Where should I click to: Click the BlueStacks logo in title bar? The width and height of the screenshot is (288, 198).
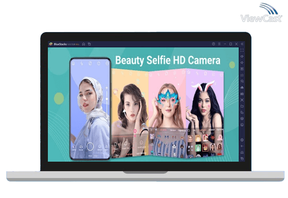(x=51, y=44)
